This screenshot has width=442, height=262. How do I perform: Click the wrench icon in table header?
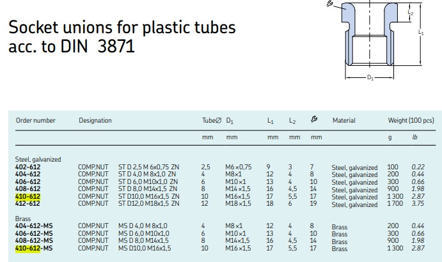point(314,119)
